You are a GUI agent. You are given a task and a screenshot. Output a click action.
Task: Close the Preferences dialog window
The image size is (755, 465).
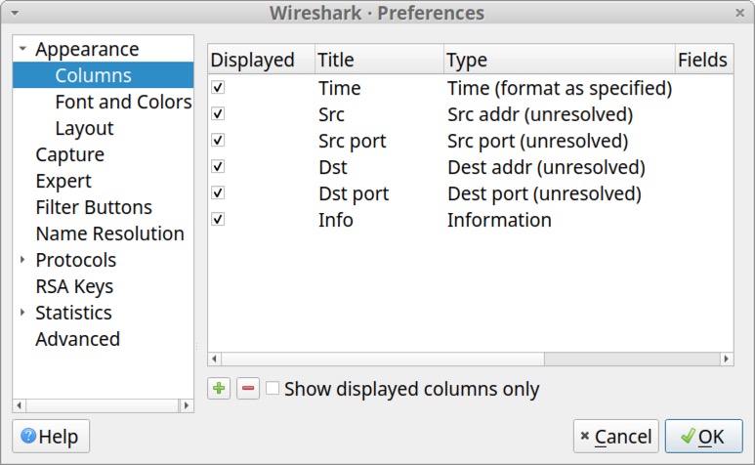coord(740,13)
